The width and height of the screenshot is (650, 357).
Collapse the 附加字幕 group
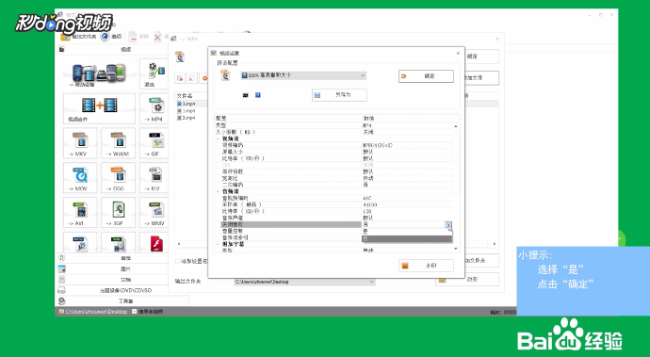pyautogui.click(x=218, y=244)
